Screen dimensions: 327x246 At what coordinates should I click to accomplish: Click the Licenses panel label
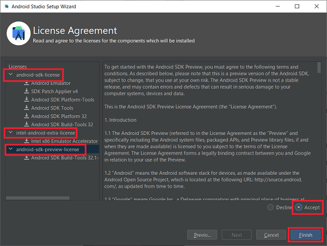(x=18, y=66)
